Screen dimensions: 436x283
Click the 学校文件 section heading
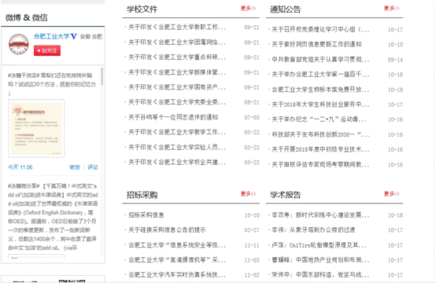142,9
